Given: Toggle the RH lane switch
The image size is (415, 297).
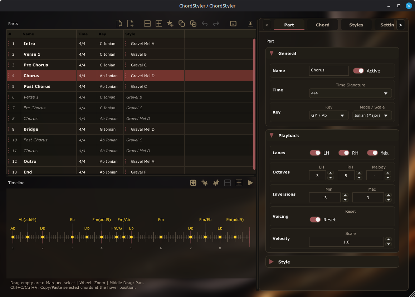Looking at the screenshot, I should point(344,153).
